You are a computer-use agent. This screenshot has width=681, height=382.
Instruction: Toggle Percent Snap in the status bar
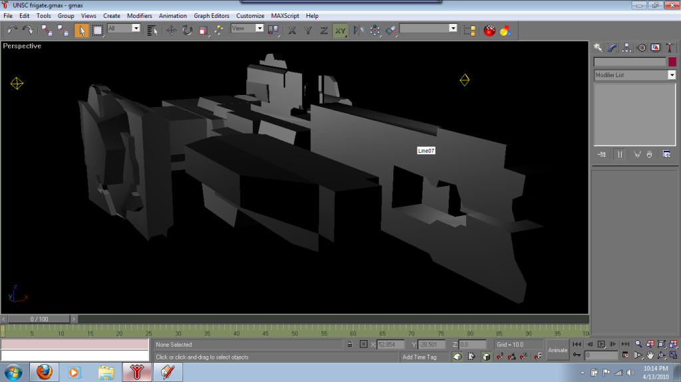point(524,356)
